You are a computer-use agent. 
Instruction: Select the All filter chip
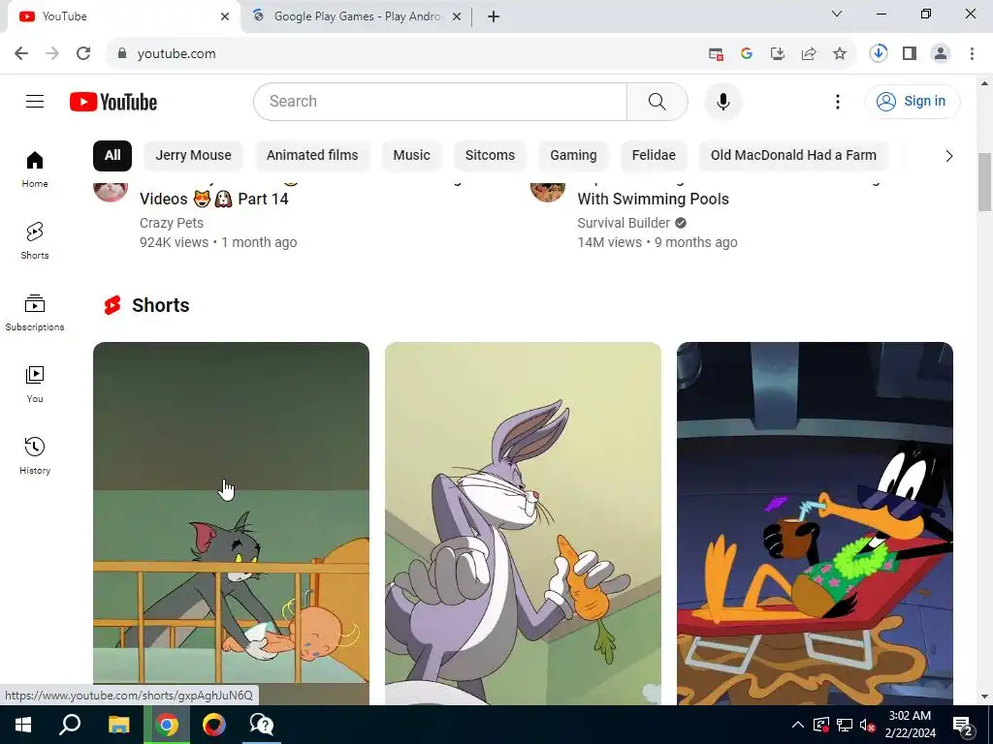click(x=112, y=156)
